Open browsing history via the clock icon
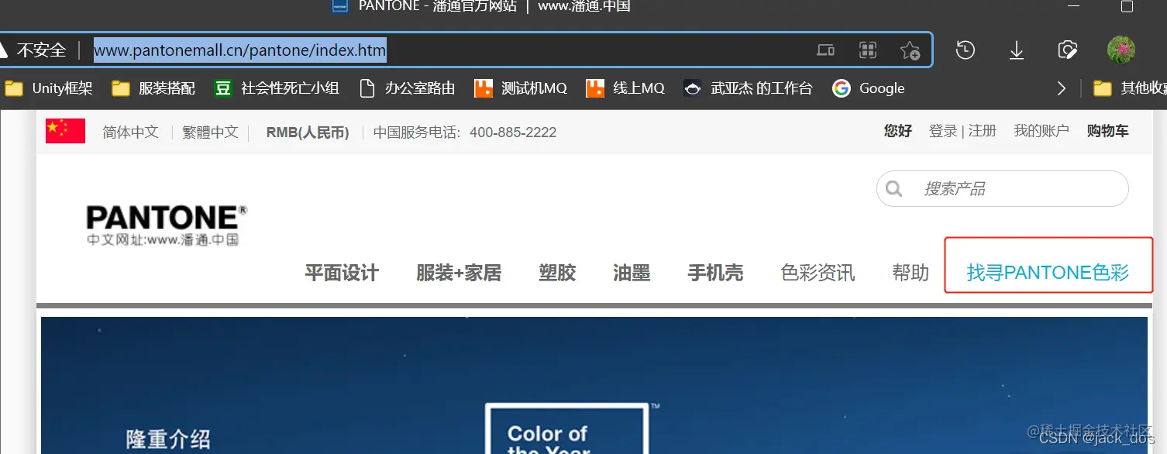The width and height of the screenshot is (1167, 454). tap(965, 50)
